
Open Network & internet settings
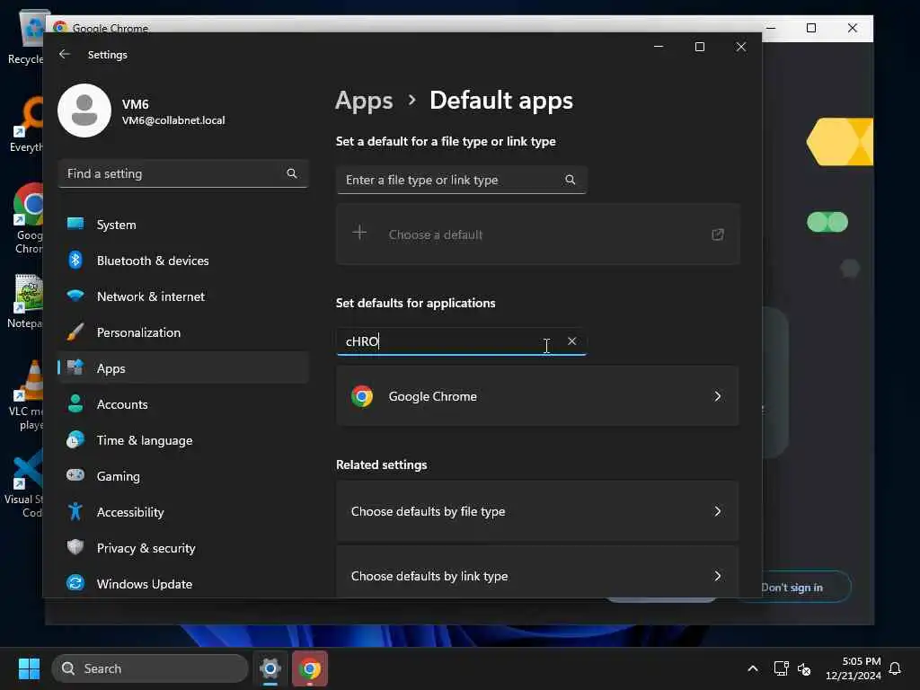click(183, 296)
